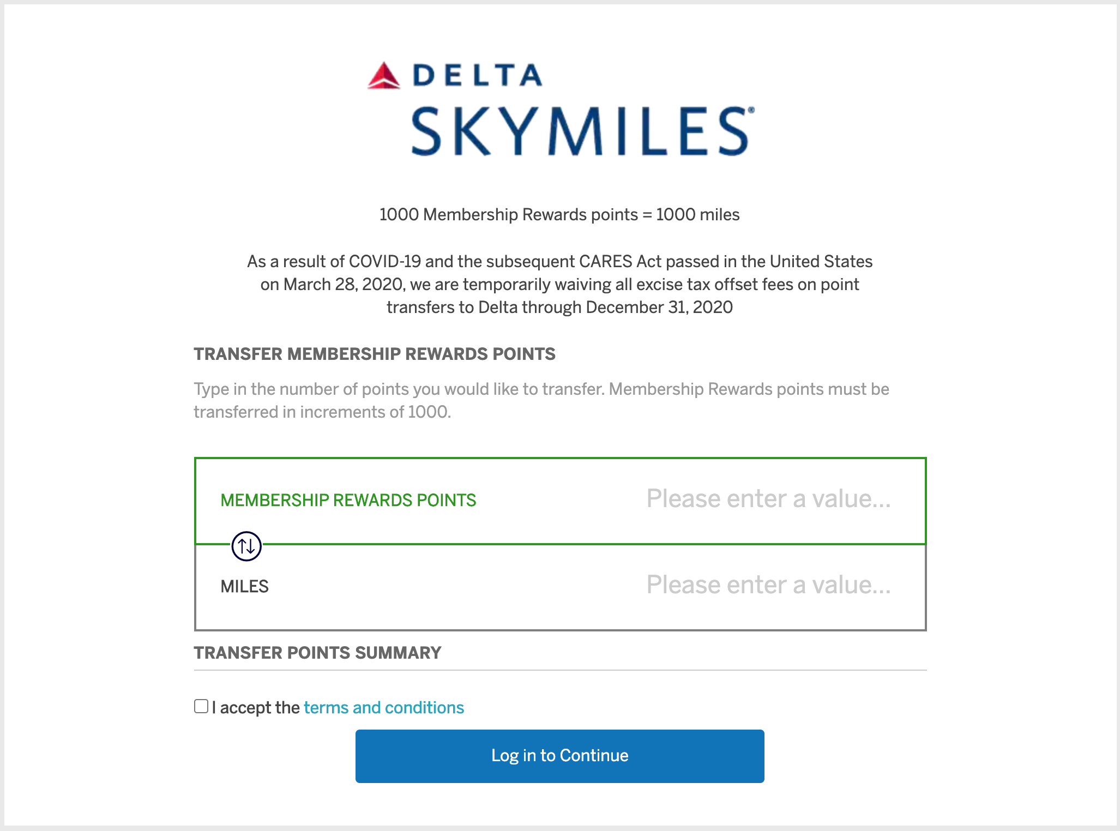This screenshot has height=831, width=1120.
Task: Click the Transfer Membership Rewards Points heading
Action: tap(375, 354)
